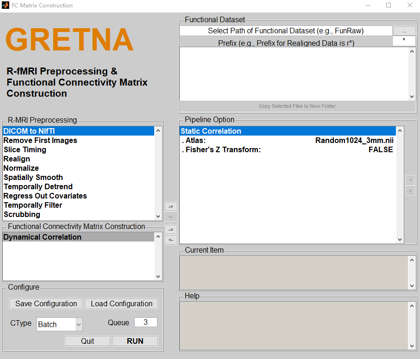The image size is (420, 359).
Task: Click the FALSE value for Fisher's Z
Action: coord(381,149)
